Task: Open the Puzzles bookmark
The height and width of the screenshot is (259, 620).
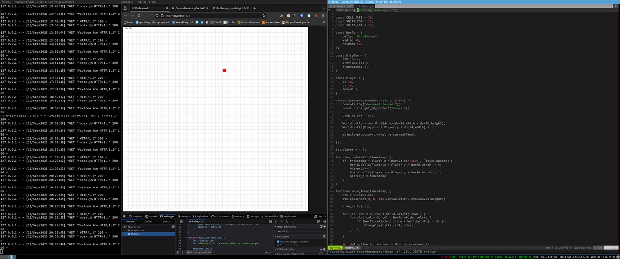Action: [229, 22]
